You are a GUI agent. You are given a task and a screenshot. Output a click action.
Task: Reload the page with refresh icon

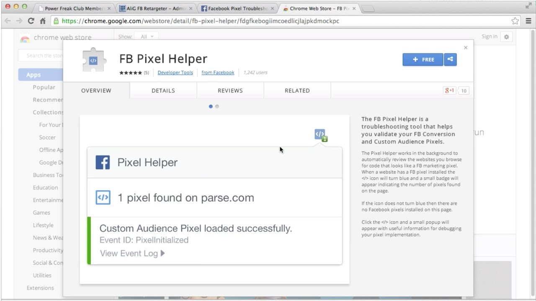tap(31, 21)
